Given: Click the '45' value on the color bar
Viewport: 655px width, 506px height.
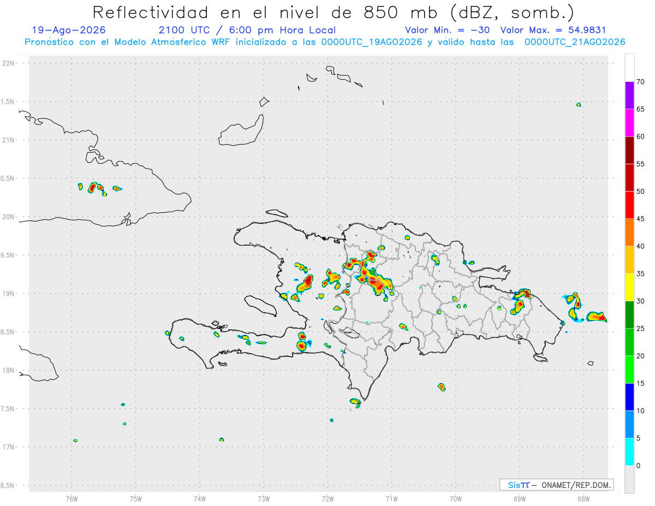Looking at the screenshot, I should point(641,219).
